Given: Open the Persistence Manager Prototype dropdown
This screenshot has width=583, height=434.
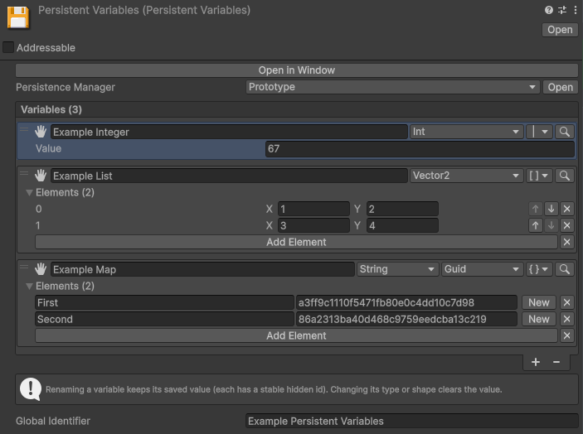Looking at the screenshot, I should (x=392, y=87).
